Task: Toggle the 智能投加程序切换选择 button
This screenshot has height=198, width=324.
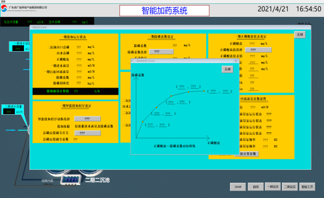Action: [87, 119]
